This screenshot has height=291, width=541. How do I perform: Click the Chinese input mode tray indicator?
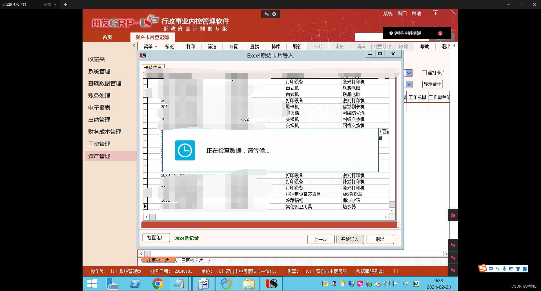(x=406, y=284)
